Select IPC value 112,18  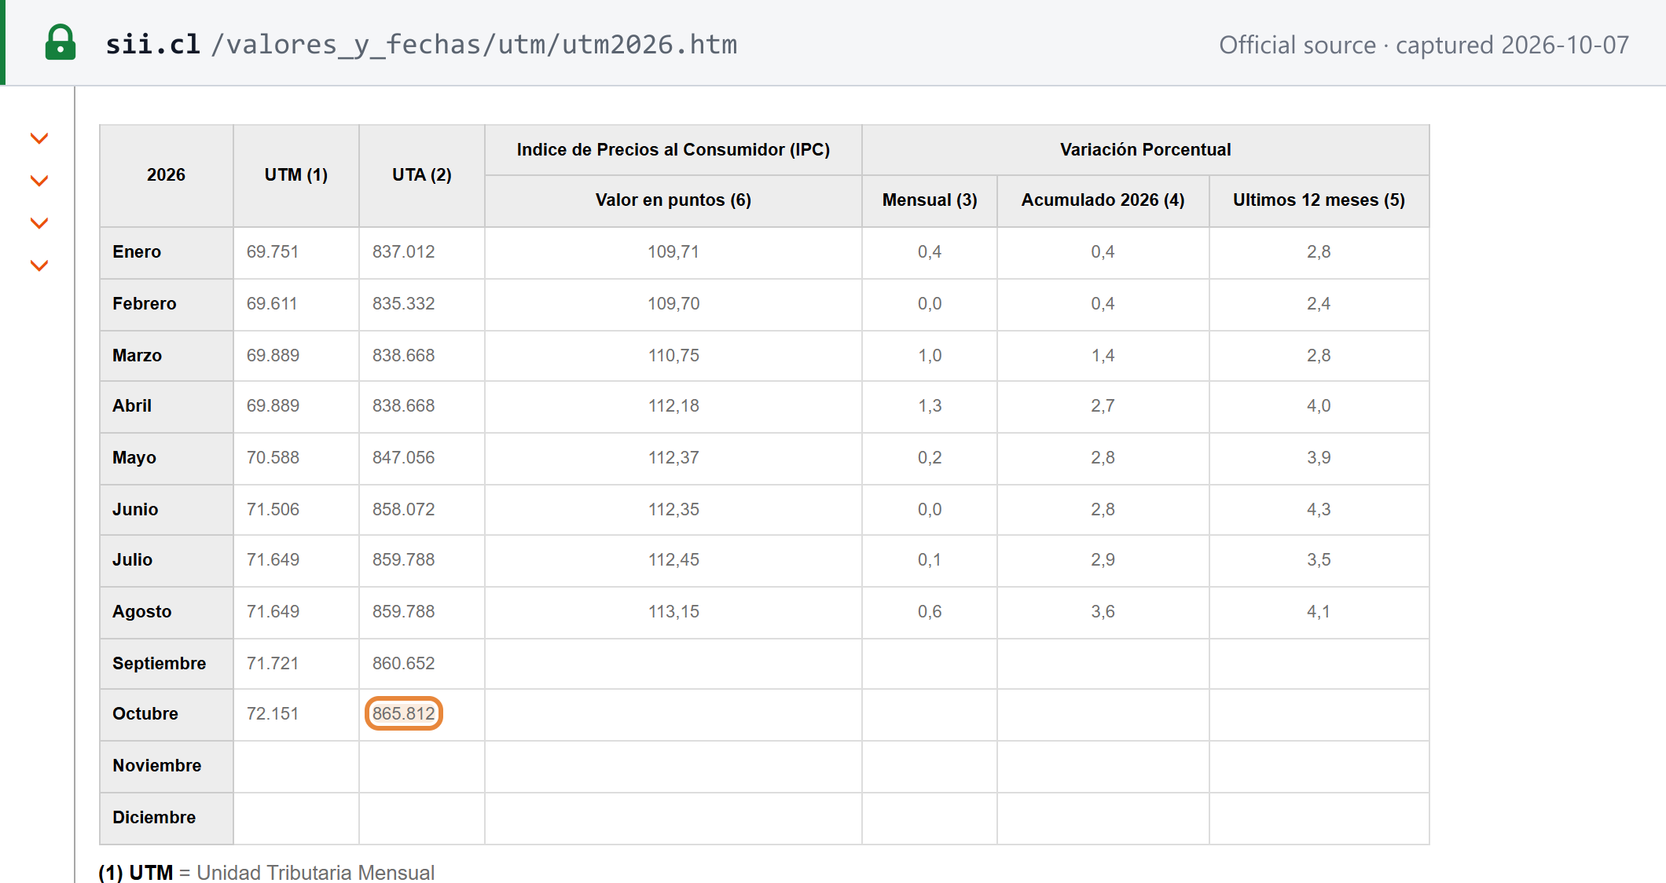pyautogui.click(x=673, y=405)
